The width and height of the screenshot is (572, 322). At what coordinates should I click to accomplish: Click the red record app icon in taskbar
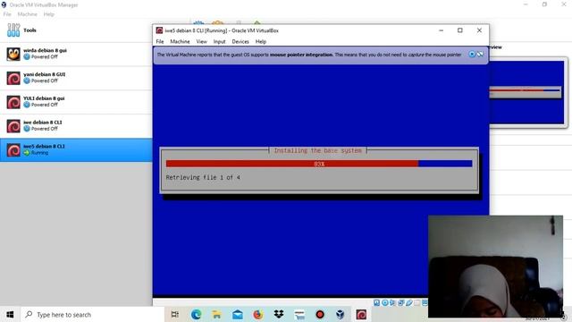point(320,314)
